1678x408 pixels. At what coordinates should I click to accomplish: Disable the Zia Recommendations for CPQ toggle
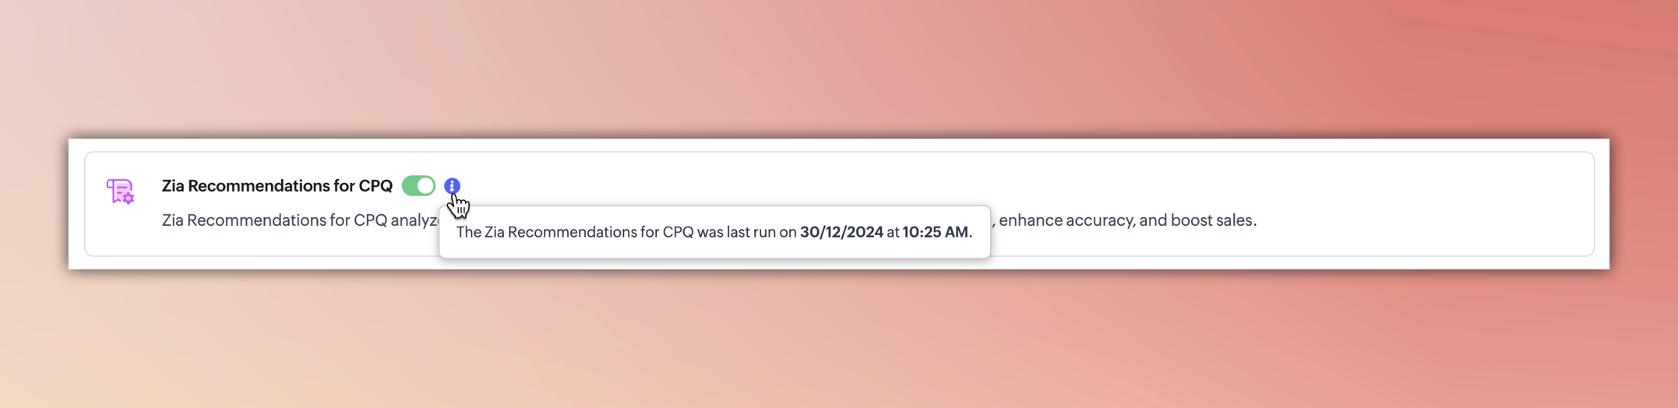tap(418, 186)
